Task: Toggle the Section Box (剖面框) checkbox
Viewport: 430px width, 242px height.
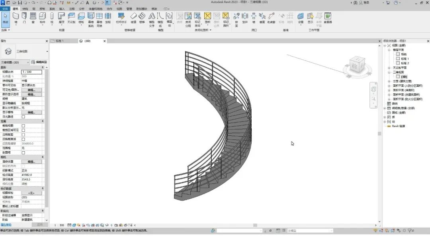Action: point(23,153)
